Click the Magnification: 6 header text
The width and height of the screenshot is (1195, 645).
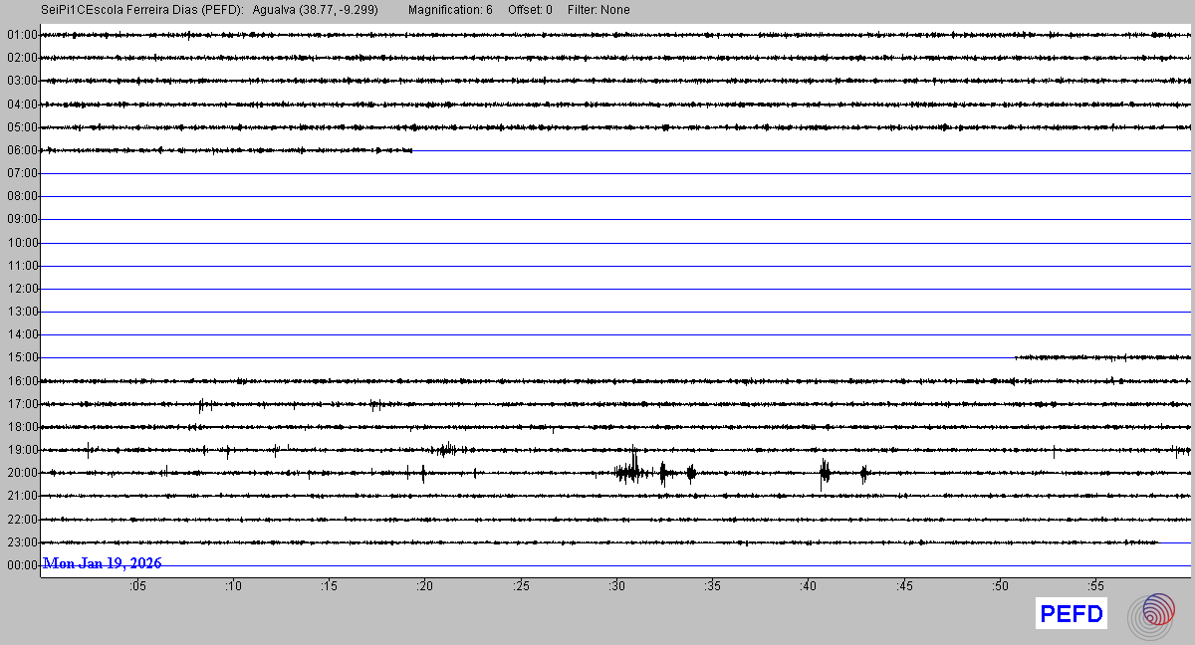click(x=450, y=10)
